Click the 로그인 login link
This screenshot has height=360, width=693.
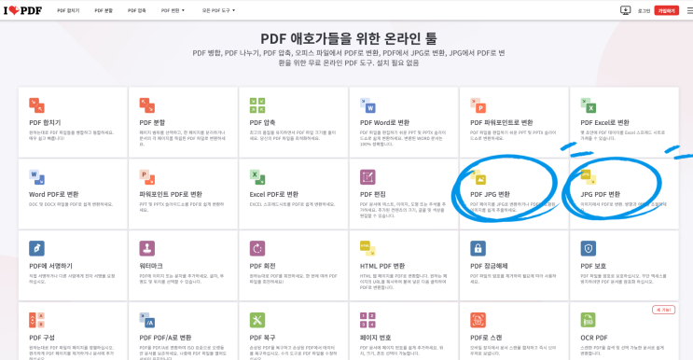(644, 10)
